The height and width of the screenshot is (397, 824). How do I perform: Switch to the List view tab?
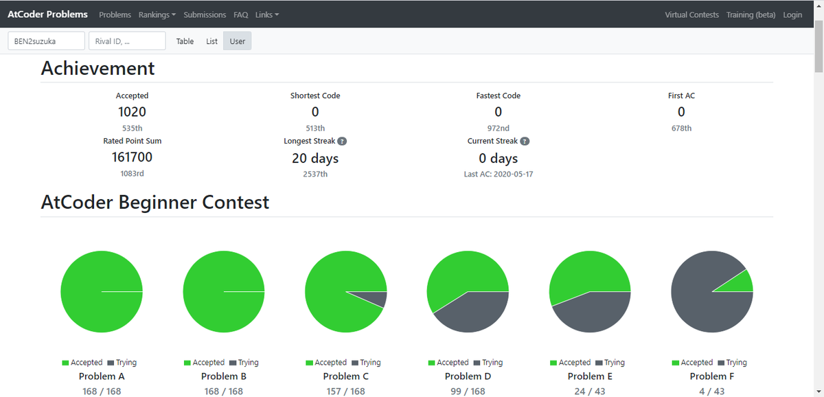coord(211,41)
